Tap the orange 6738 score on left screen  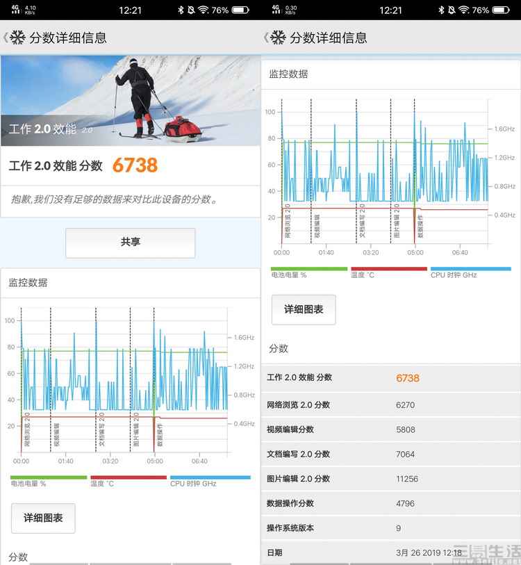135,165
